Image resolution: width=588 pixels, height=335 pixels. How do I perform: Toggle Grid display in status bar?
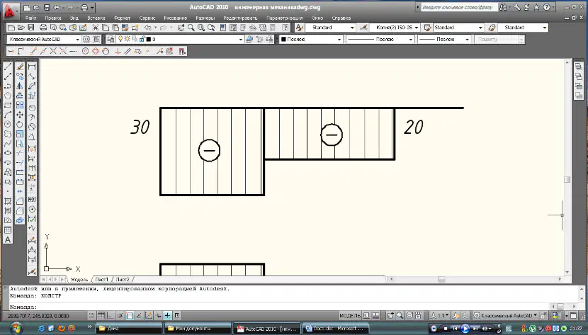click(x=101, y=315)
